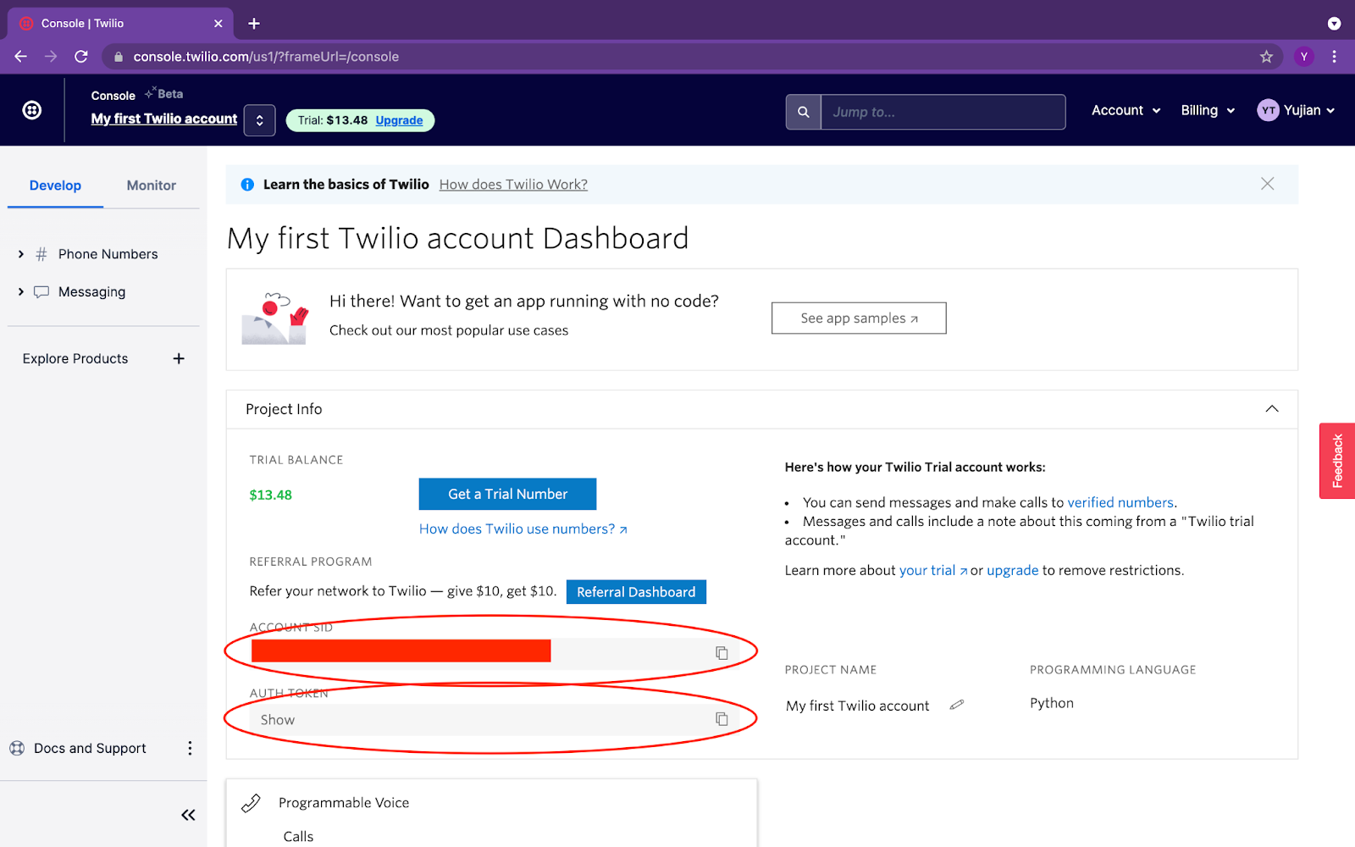The width and height of the screenshot is (1355, 847).
Task: Click the upgrade link to remove restrictions
Action: (x=1012, y=570)
